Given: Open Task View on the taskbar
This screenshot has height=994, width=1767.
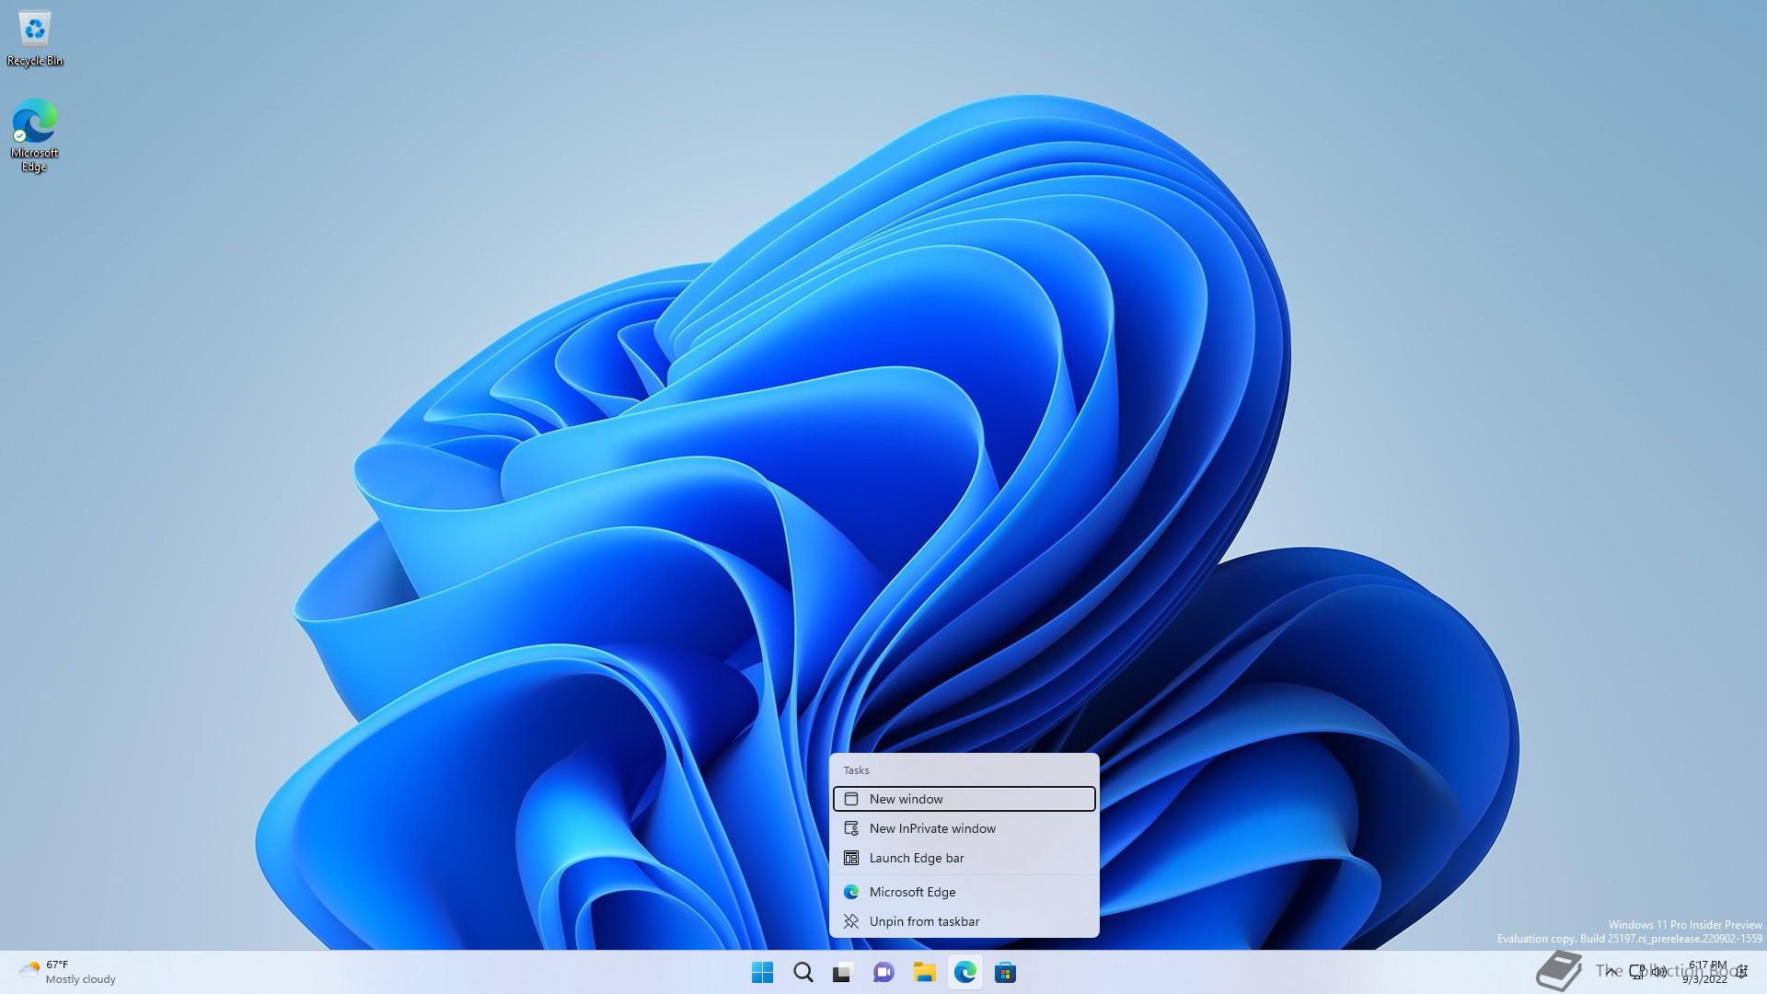Looking at the screenshot, I should point(843,972).
